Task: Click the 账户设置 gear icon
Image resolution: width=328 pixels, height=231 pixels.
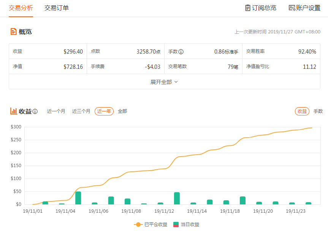Action: (x=292, y=8)
